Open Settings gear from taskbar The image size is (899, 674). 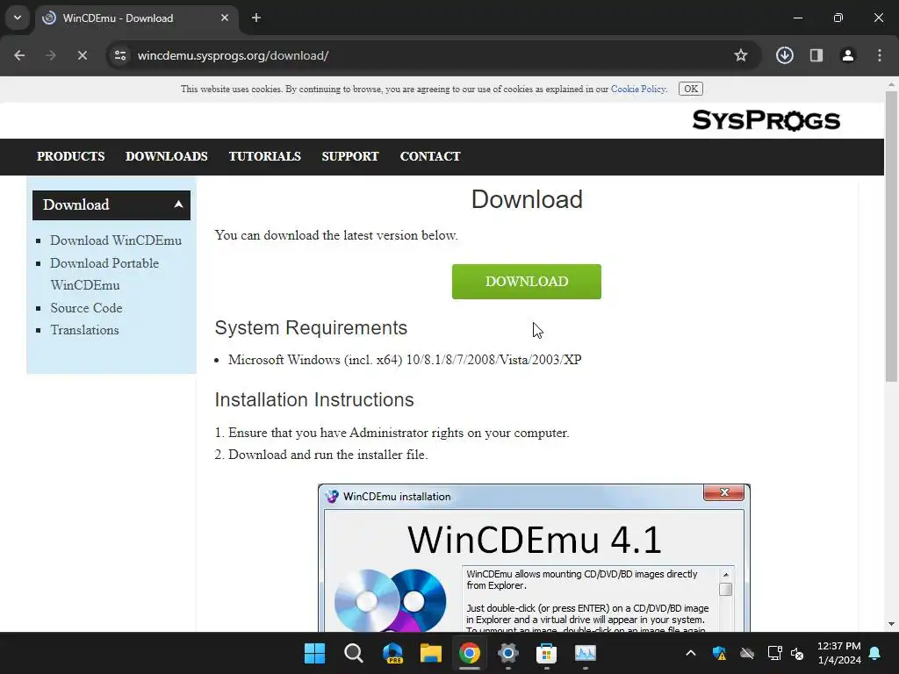(x=508, y=653)
